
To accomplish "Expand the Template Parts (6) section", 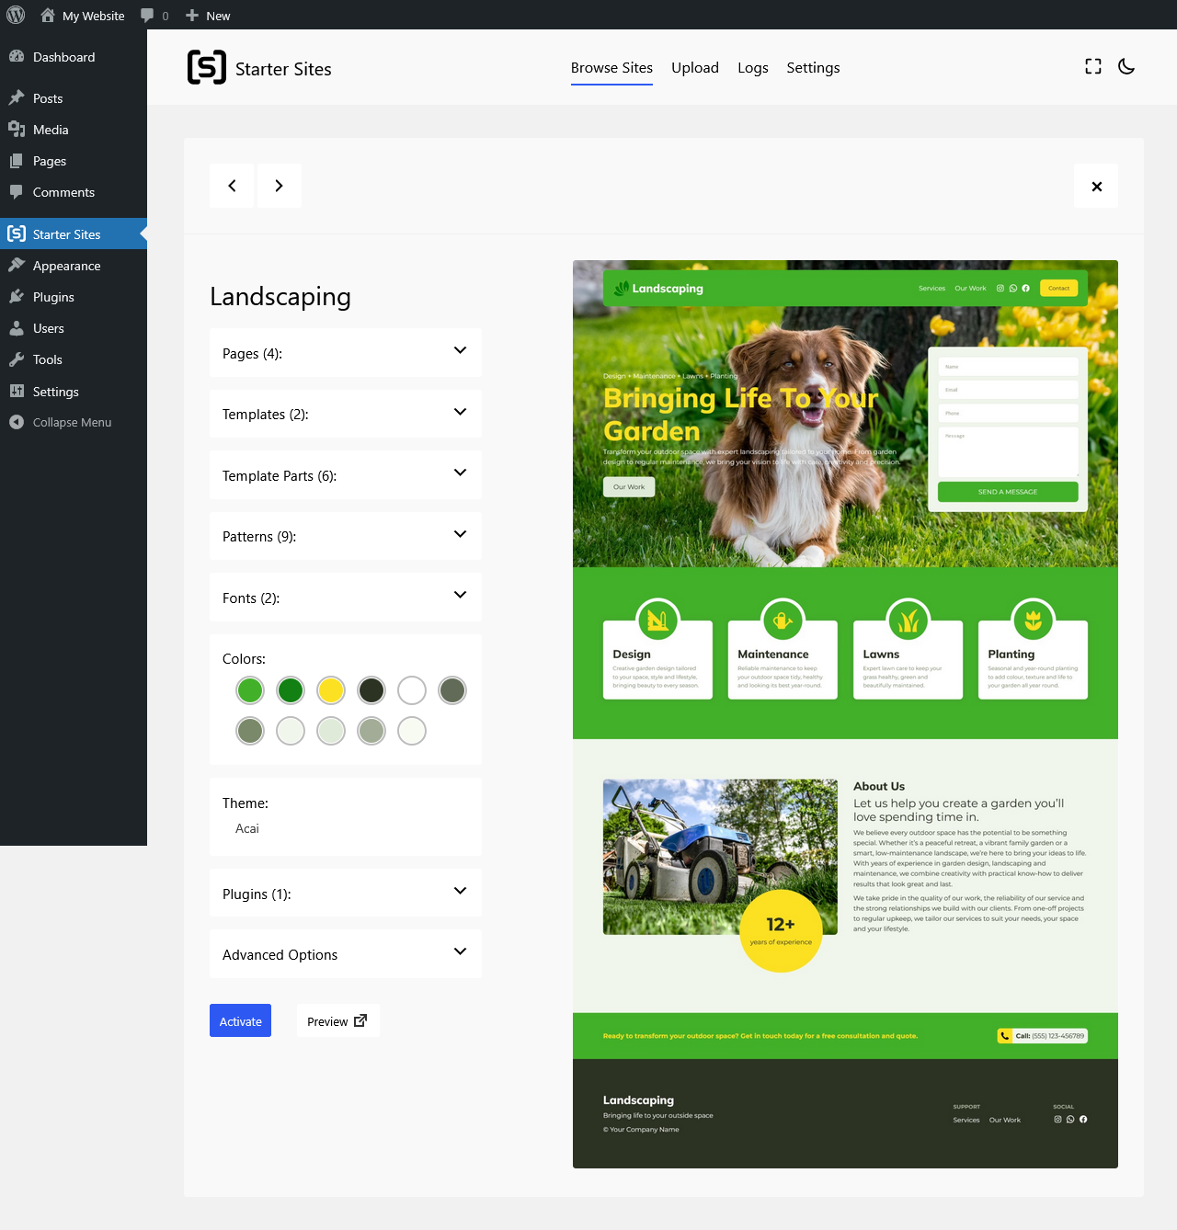I will (x=346, y=475).
